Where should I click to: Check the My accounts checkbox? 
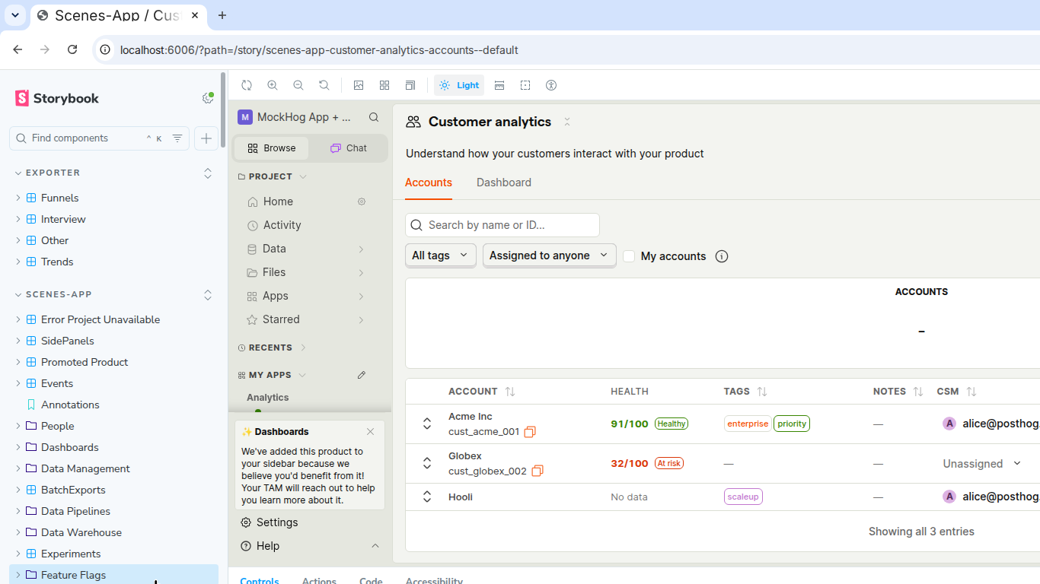pos(629,256)
